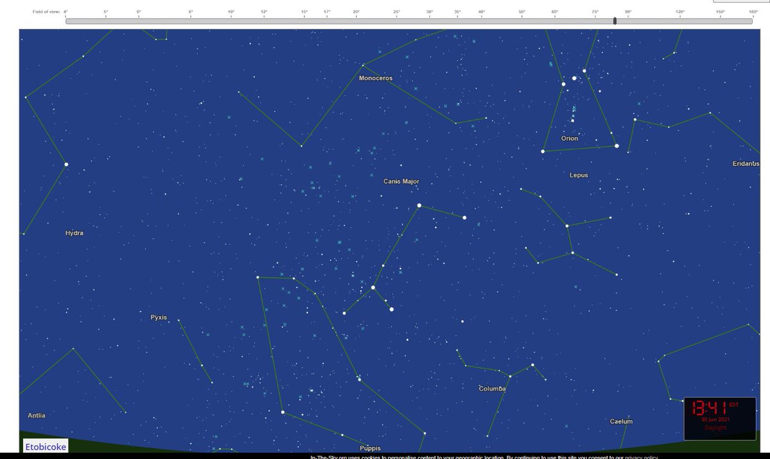Open the Etobicoke location settings

pos(45,446)
